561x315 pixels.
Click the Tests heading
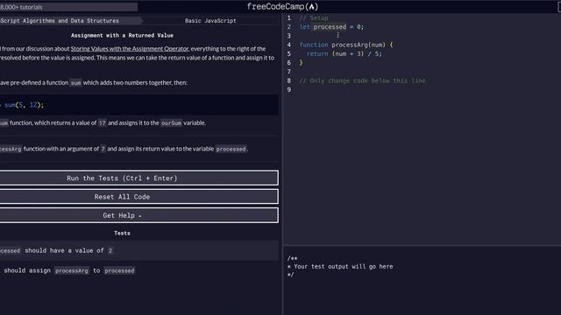pos(122,234)
